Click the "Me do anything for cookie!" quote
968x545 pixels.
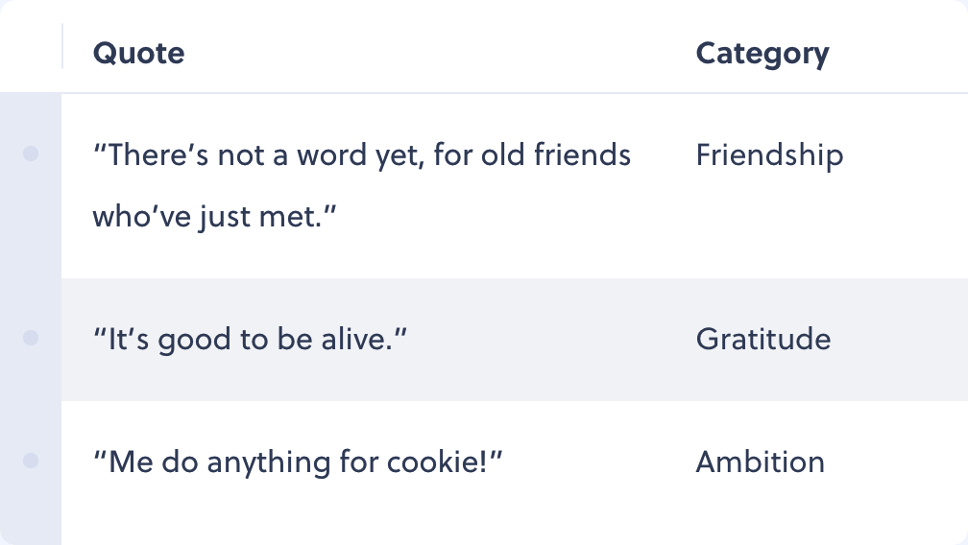298,462
